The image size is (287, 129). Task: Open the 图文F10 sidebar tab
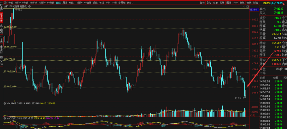click(x=1, y=61)
